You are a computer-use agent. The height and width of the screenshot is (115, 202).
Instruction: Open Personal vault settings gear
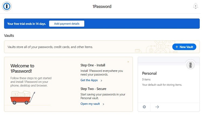[x=144, y=107]
